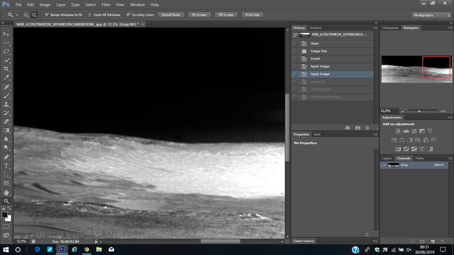The height and width of the screenshot is (255, 454).
Task: Select the Lasso tool
Action: pos(6,51)
